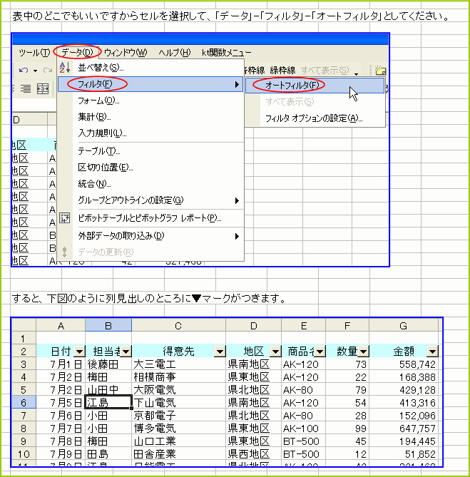The width and height of the screenshot is (470, 477).
Task: Select column C header
Action: click(x=178, y=326)
